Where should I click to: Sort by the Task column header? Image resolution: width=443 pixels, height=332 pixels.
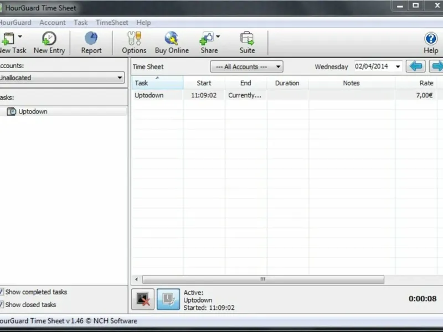pos(157,83)
